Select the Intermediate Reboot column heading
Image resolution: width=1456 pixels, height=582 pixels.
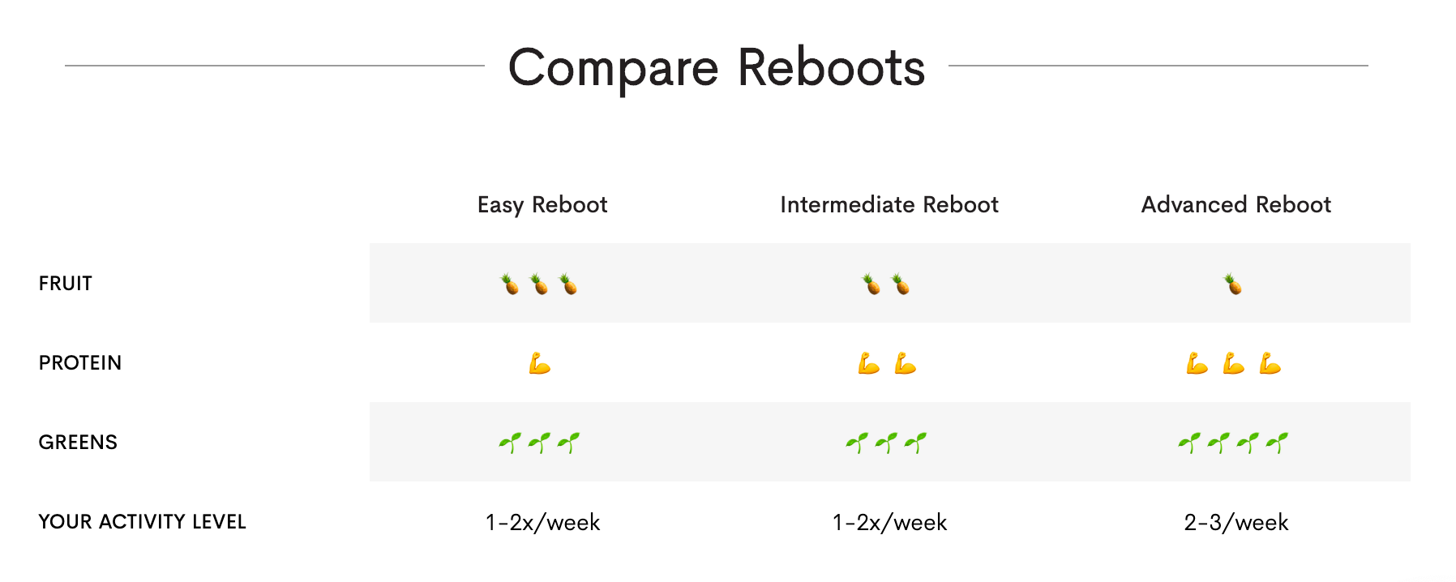pyautogui.click(x=889, y=204)
